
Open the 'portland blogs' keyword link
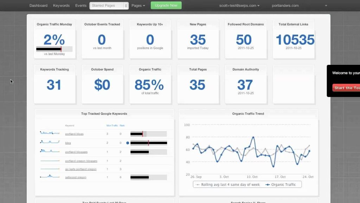[74, 134]
